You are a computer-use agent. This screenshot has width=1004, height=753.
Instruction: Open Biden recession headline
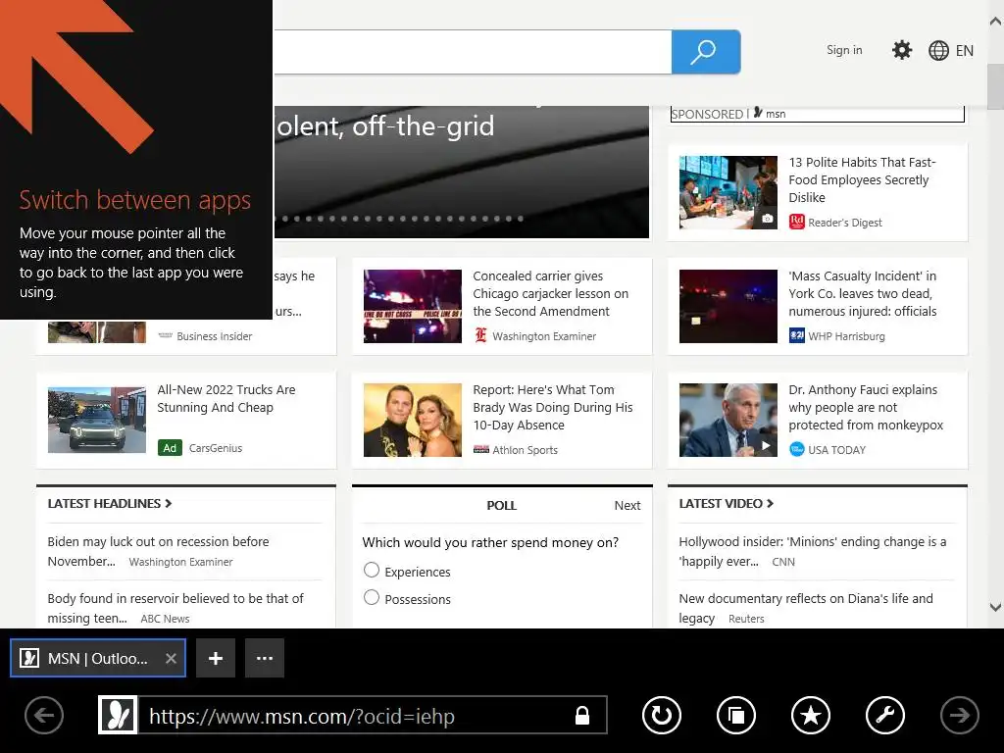point(158,551)
